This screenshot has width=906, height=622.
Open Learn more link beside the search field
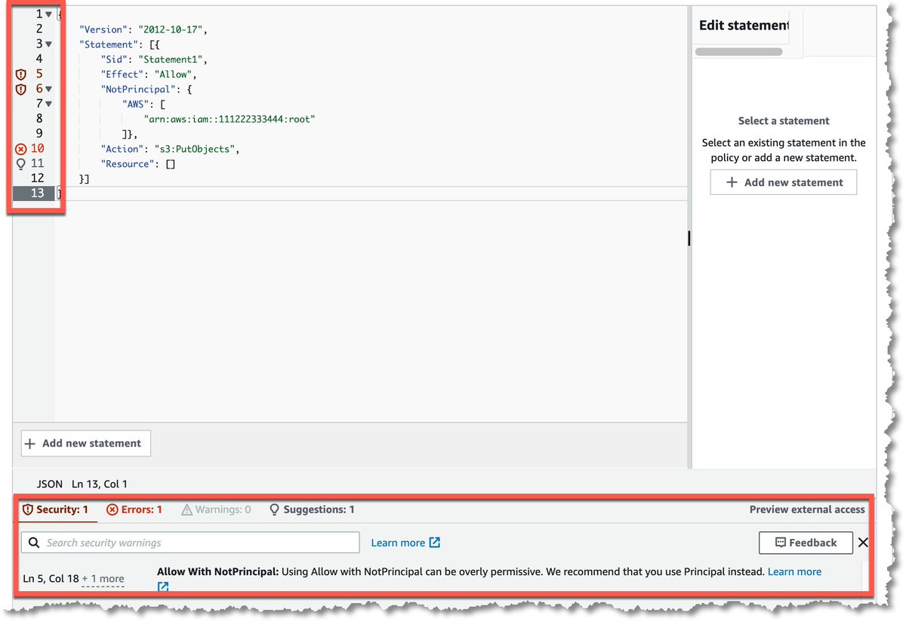pyautogui.click(x=405, y=543)
